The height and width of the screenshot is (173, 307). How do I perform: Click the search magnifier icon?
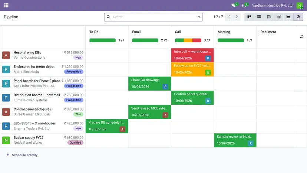point(108,17)
